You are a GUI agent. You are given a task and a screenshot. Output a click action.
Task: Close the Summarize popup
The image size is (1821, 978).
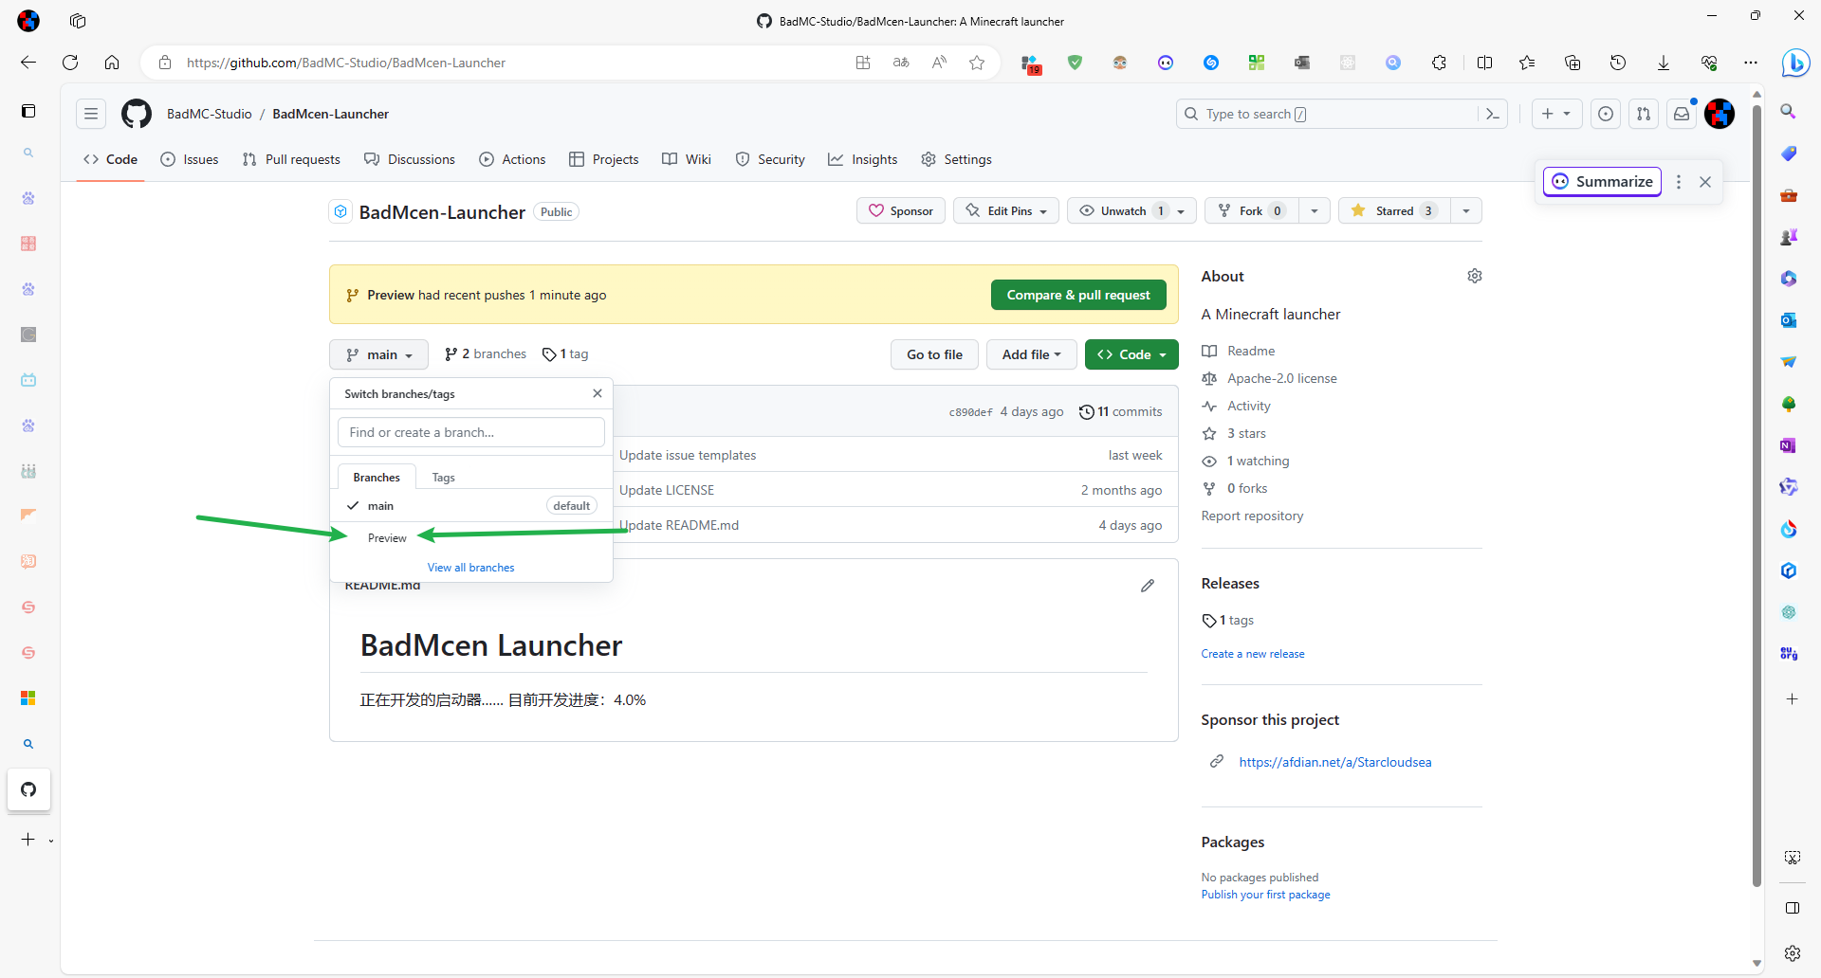tap(1705, 182)
